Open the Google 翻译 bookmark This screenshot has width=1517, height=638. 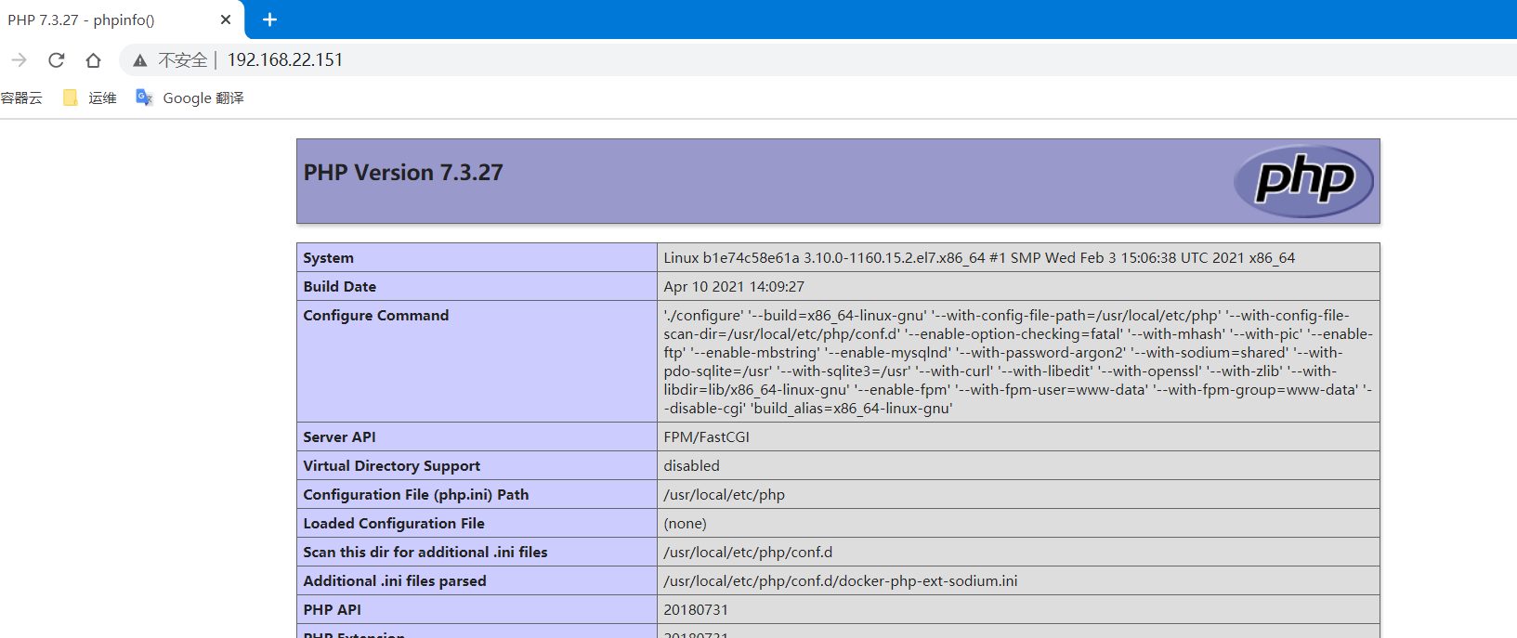190,98
